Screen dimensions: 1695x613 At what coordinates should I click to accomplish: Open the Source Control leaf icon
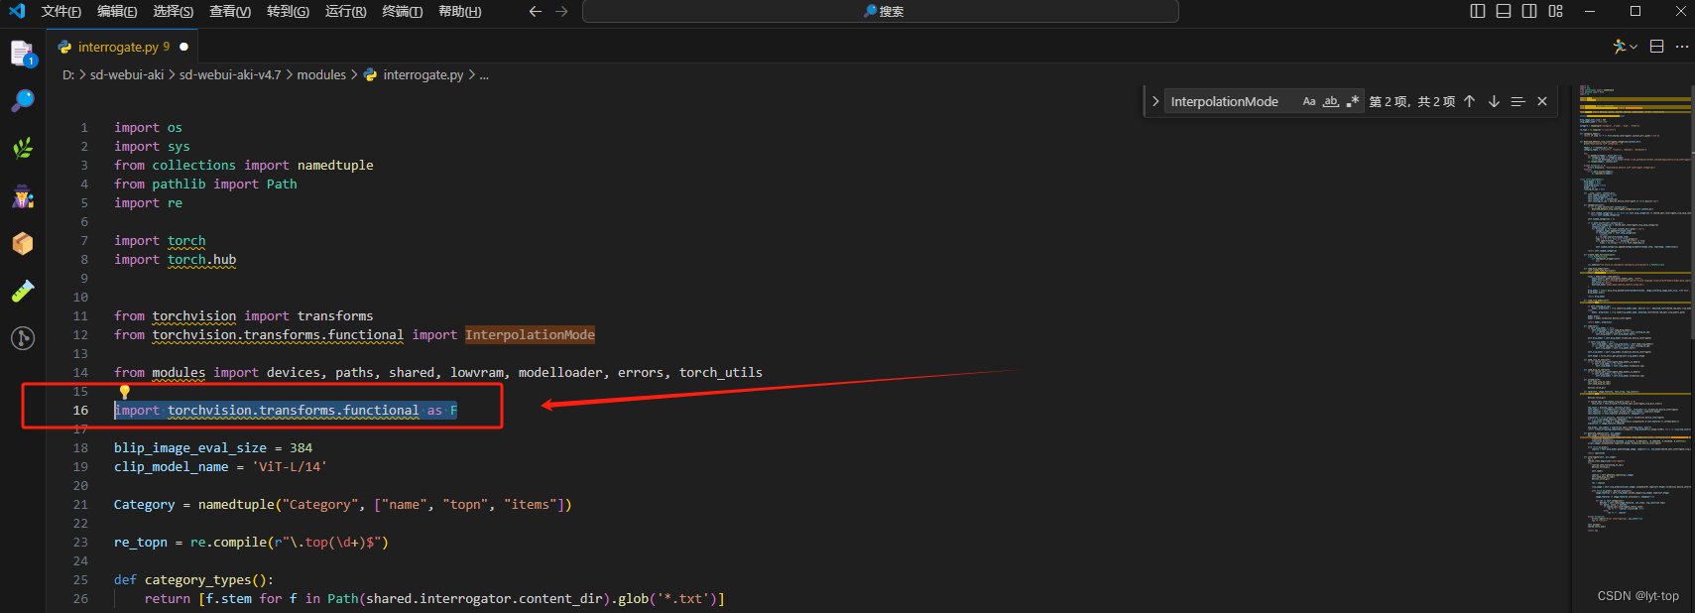[x=22, y=149]
